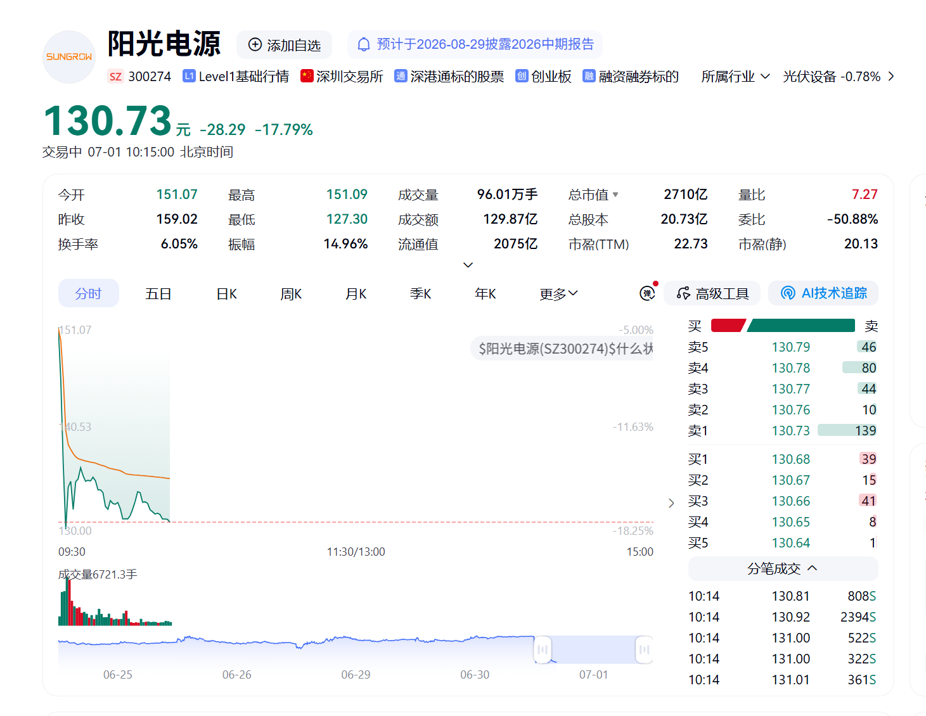Click the 卖5 price 130.79
926x716 pixels.
click(x=791, y=347)
